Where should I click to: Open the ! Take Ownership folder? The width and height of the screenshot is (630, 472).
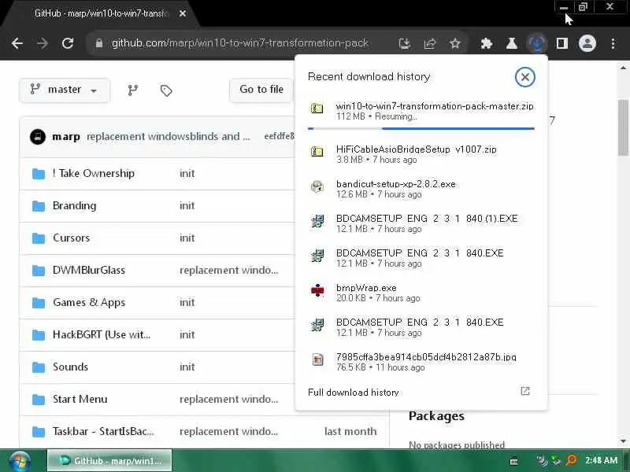tap(93, 173)
